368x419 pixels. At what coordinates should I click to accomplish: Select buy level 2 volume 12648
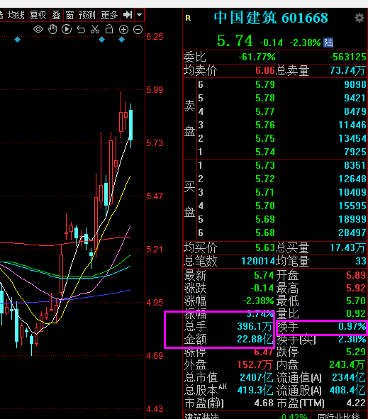[x=352, y=179]
